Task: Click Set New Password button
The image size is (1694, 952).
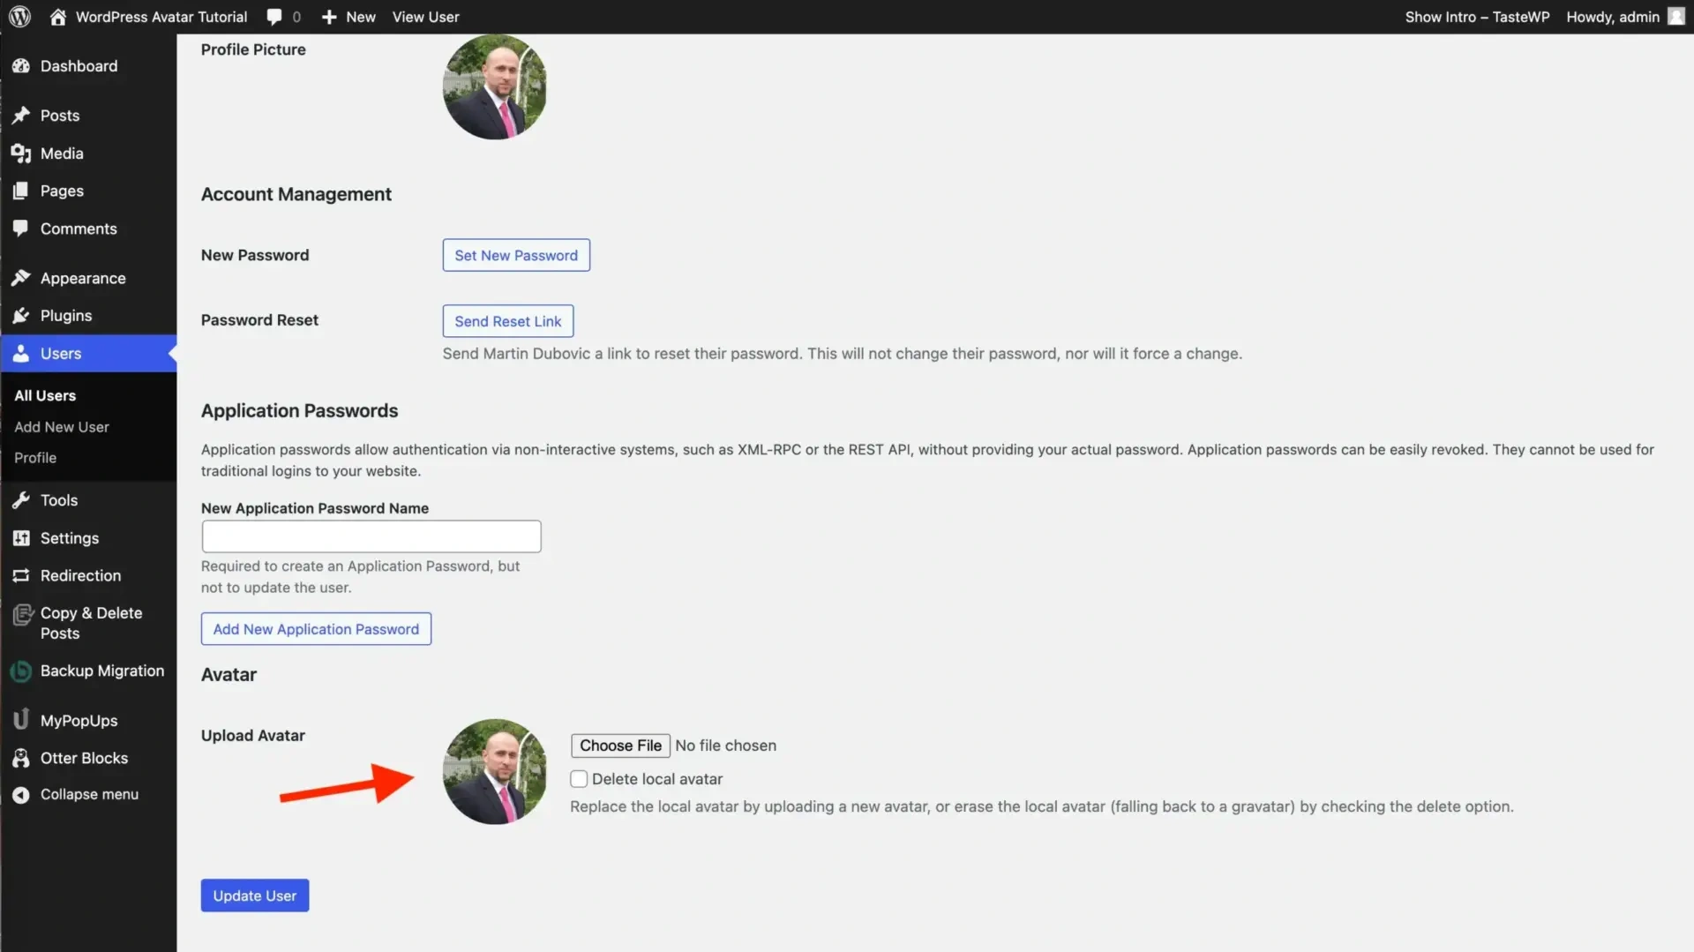Action: click(x=516, y=255)
